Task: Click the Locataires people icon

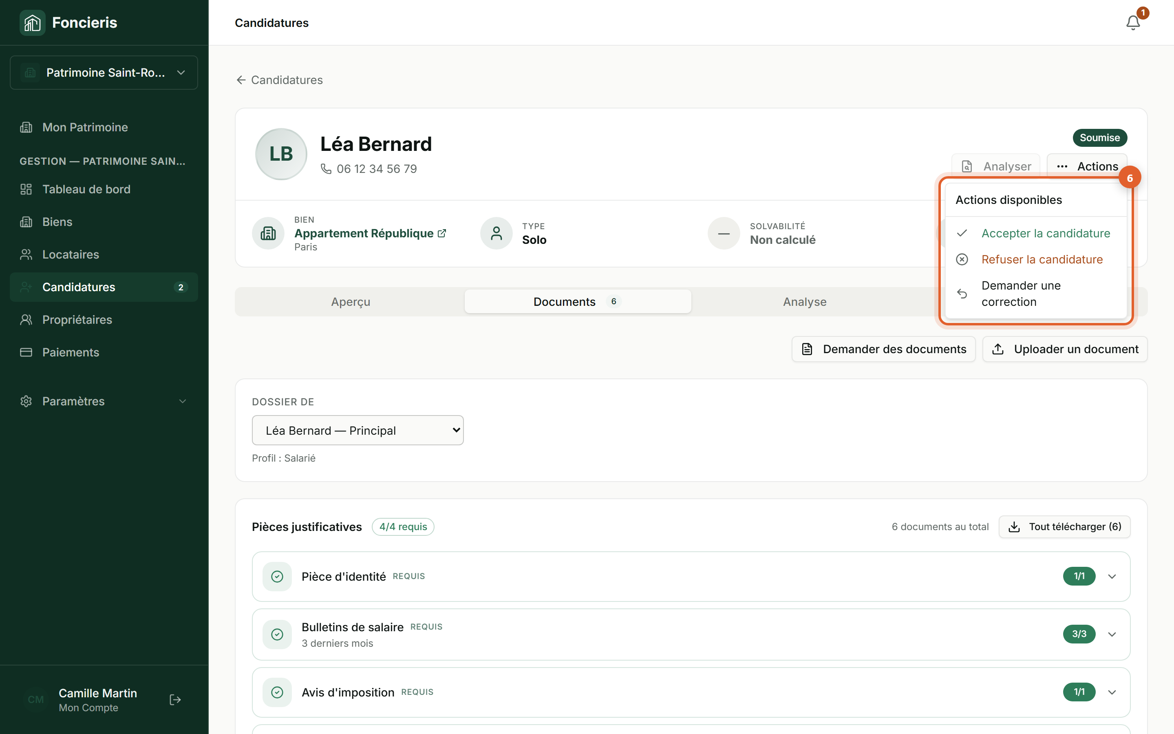Action: coord(26,254)
